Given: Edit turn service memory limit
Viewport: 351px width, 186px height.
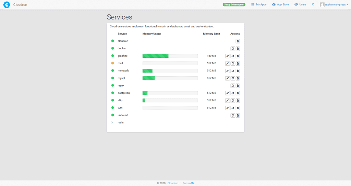Looking at the screenshot, I should [228, 108].
